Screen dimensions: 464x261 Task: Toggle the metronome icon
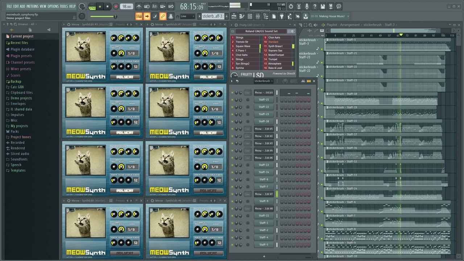point(139,7)
